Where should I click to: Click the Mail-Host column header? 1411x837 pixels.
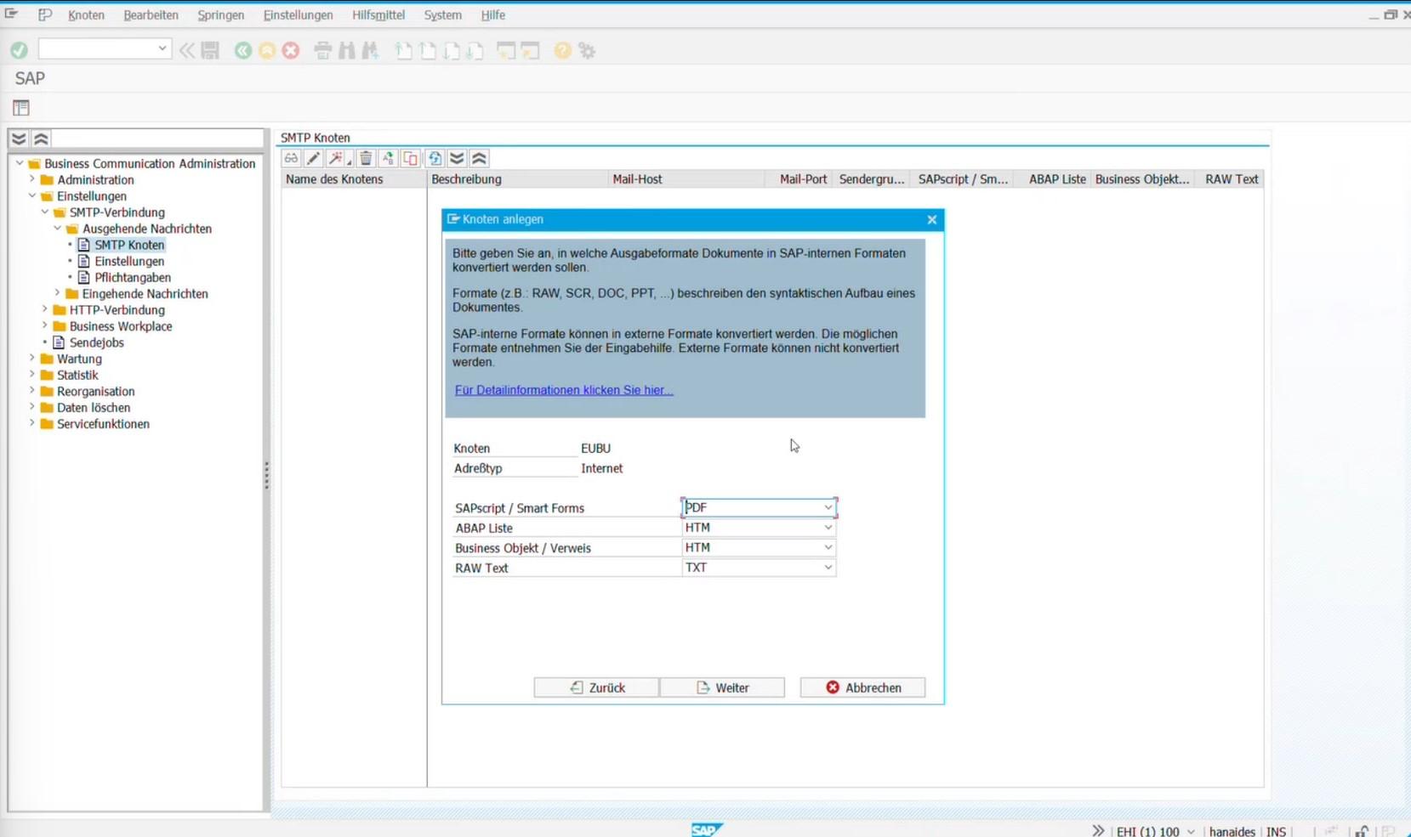tap(685, 179)
